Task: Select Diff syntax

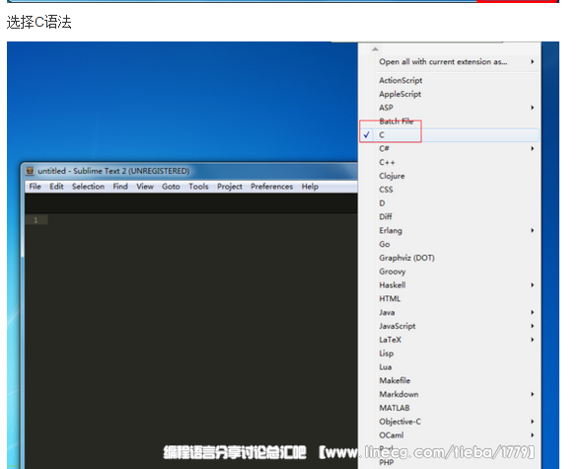Action: pos(386,216)
